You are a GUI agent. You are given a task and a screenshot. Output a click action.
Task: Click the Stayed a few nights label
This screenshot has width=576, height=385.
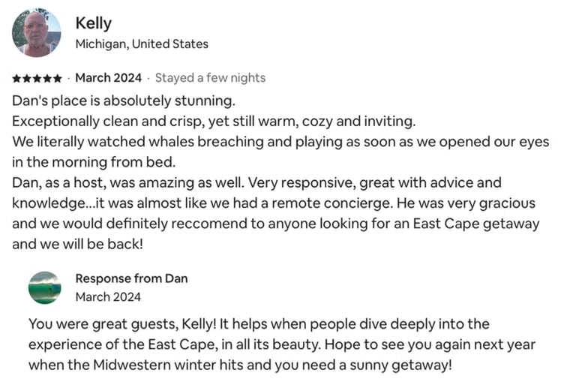210,78
